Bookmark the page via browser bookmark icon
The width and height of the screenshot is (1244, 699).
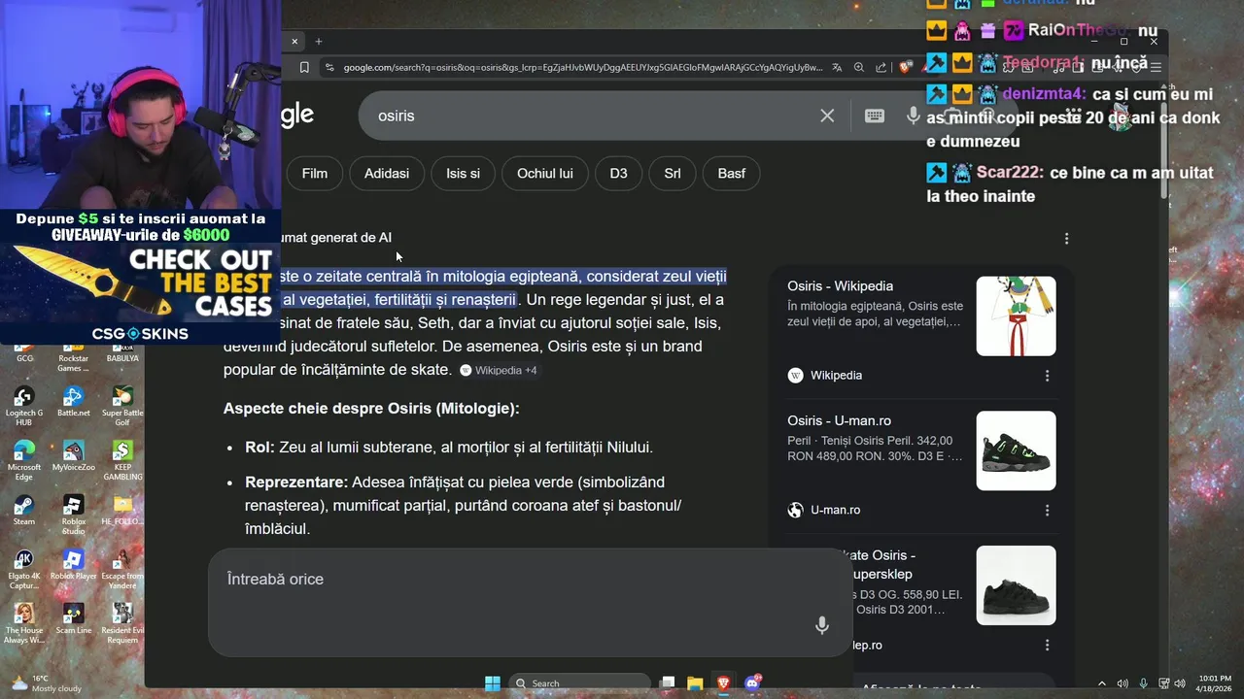point(304,67)
